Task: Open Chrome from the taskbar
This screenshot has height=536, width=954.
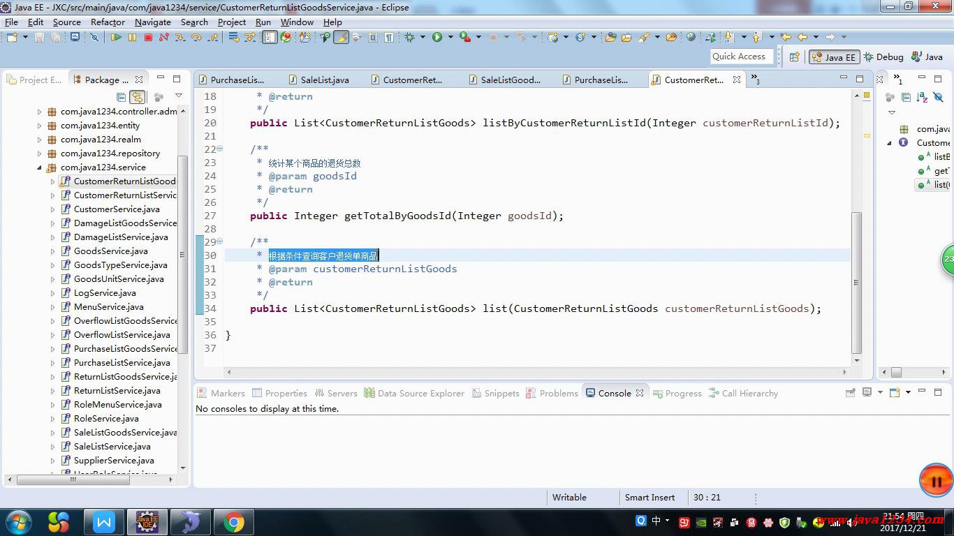Action: 234,521
